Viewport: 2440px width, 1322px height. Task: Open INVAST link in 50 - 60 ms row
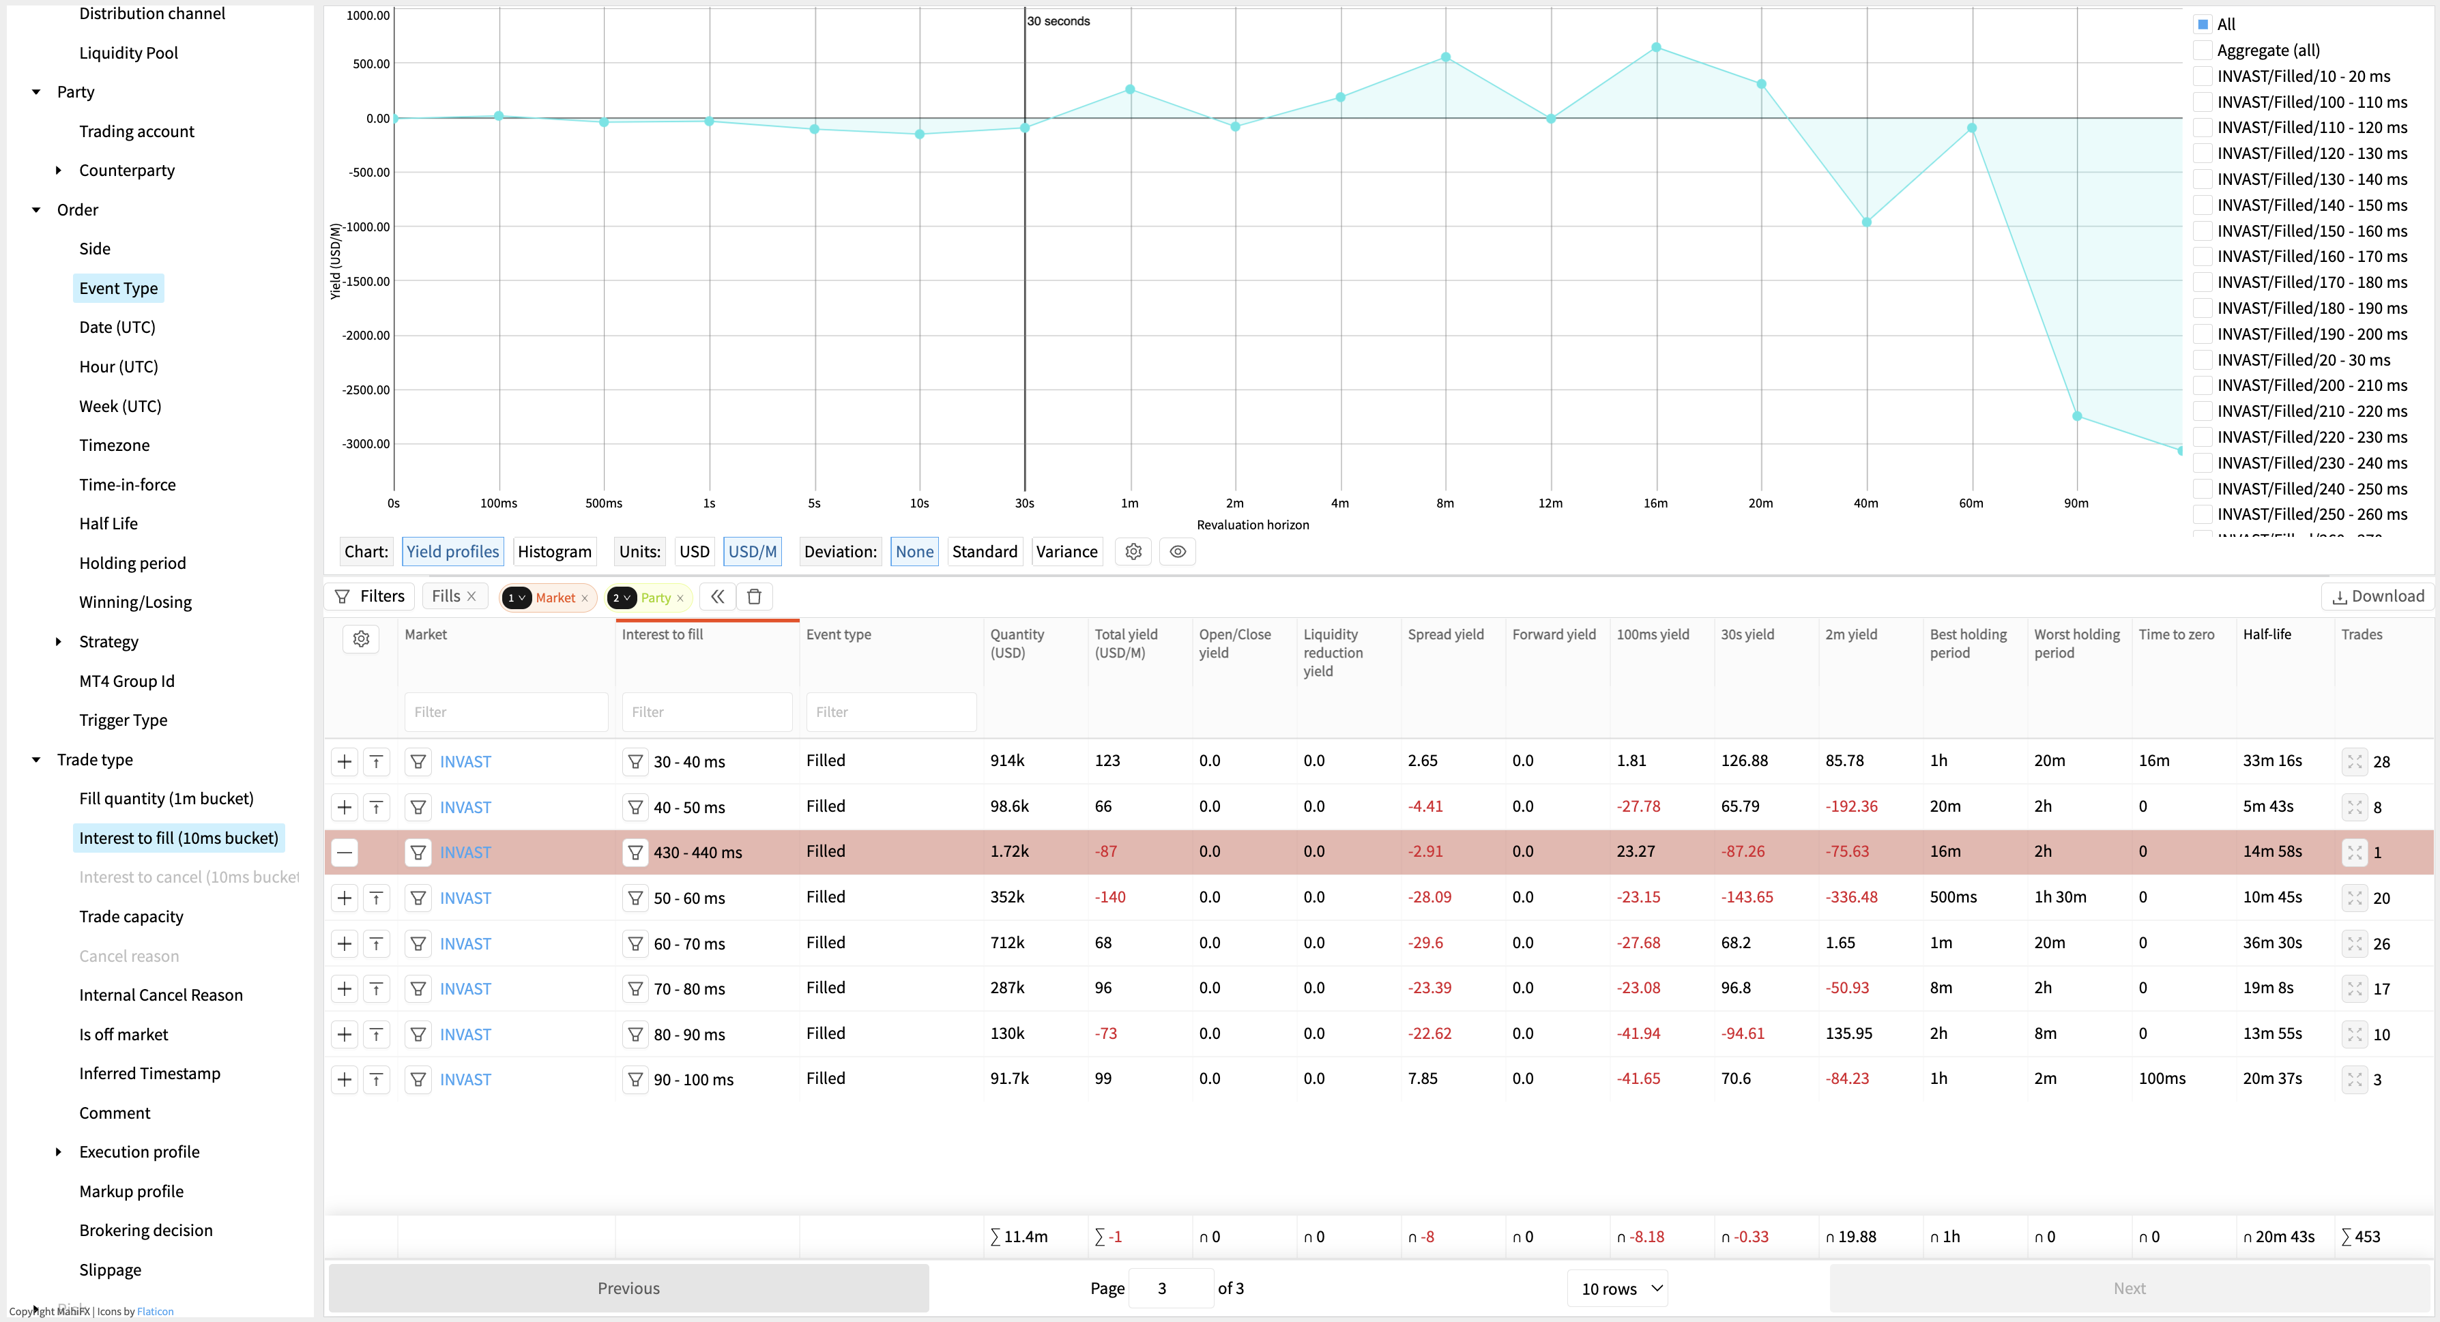click(465, 898)
